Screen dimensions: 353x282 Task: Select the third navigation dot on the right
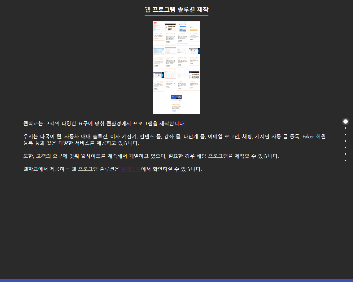pos(345,134)
